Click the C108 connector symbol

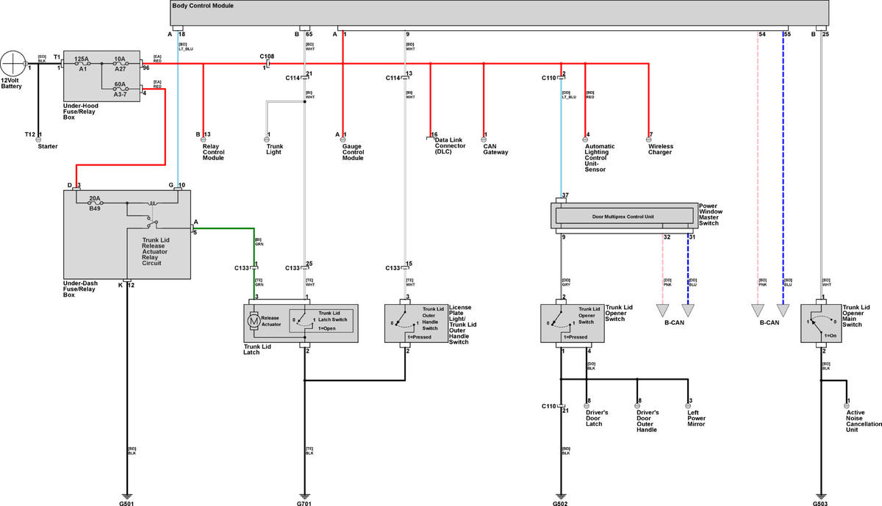click(268, 64)
